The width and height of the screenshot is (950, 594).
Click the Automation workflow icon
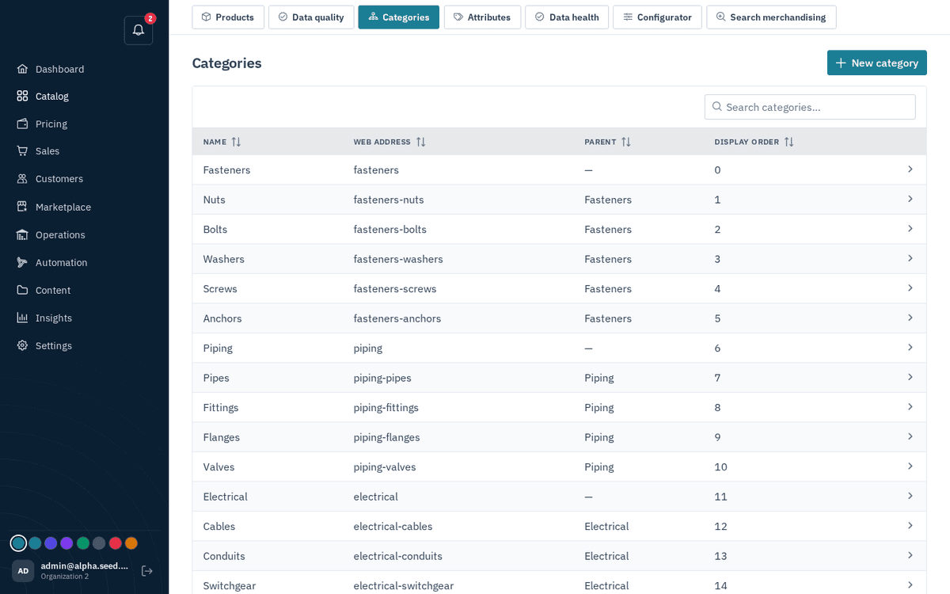point(22,262)
